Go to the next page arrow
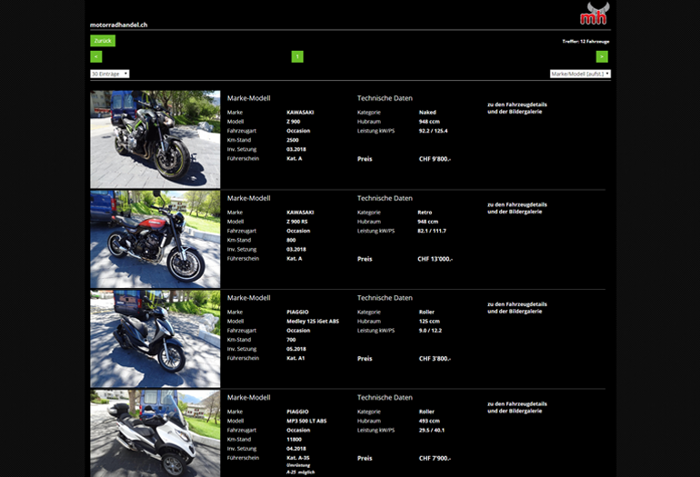Viewport: 700px width, 477px height. click(602, 56)
